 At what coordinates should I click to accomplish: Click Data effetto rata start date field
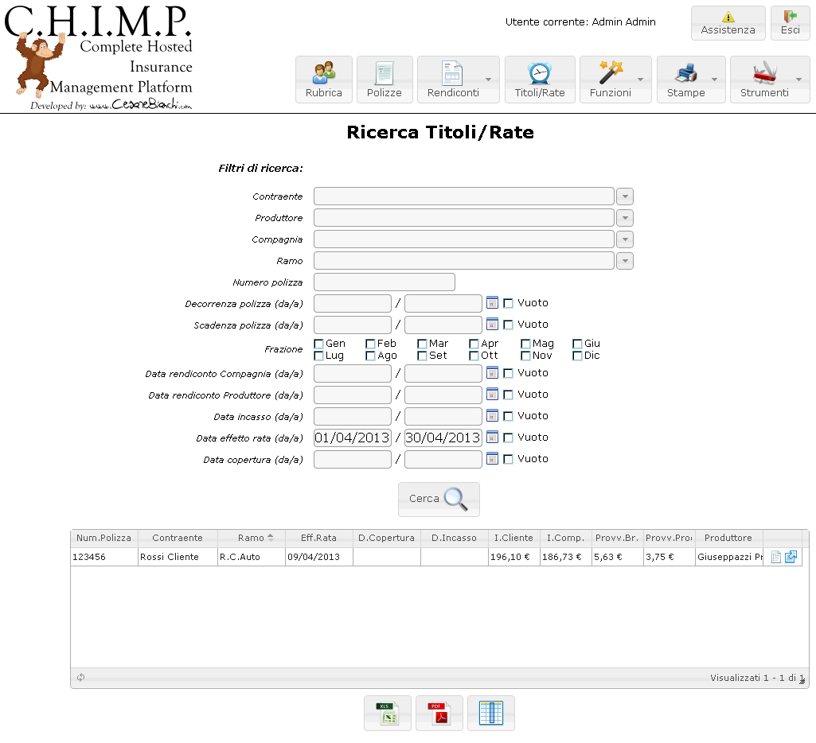coord(353,438)
